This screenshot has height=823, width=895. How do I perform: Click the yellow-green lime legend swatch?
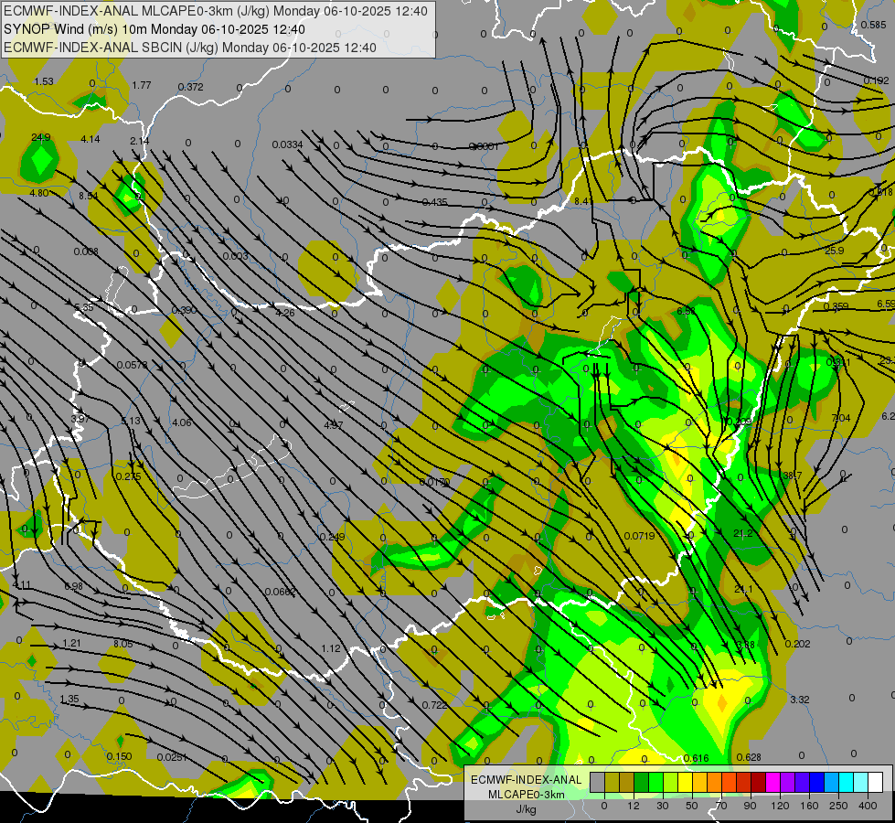[670, 783]
